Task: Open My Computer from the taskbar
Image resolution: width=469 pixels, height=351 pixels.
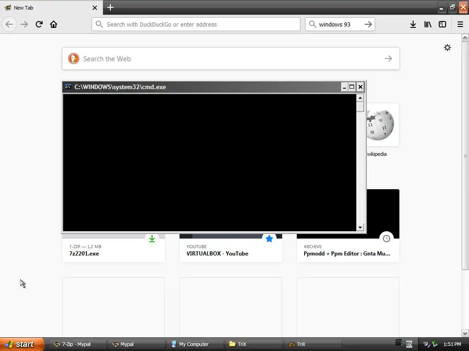Action: tap(194, 344)
